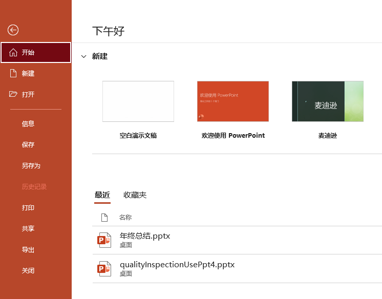
Task: Click the home icon beside 开始
Action: pyautogui.click(x=13, y=52)
